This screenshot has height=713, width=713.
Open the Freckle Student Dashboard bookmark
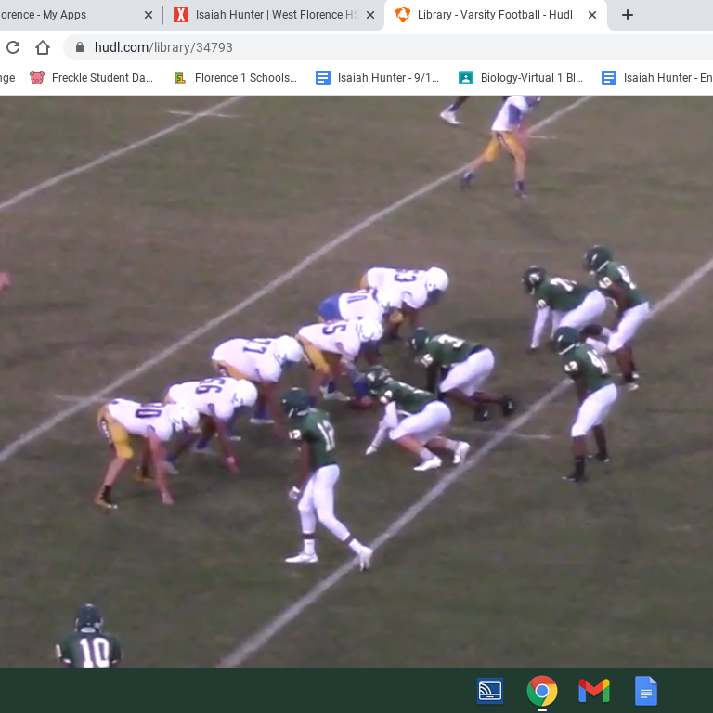click(91, 78)
